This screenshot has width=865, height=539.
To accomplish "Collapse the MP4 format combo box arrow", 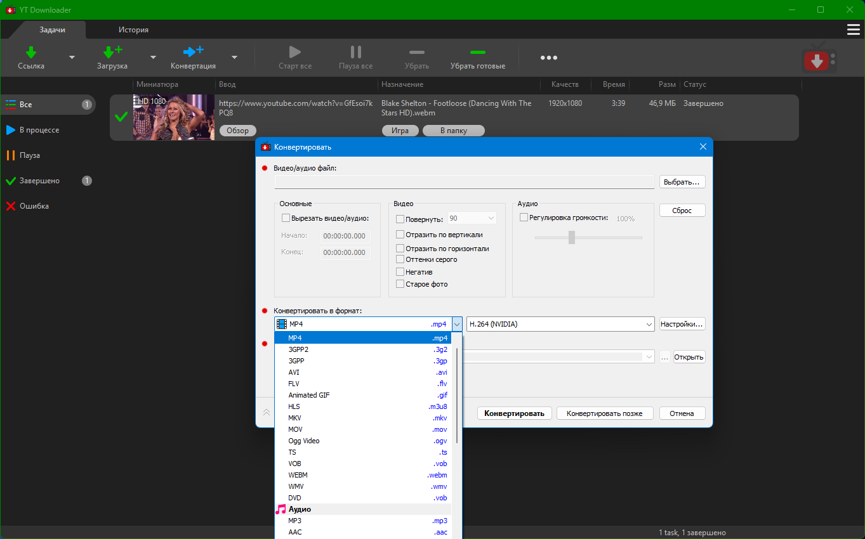I will [457, 325].
